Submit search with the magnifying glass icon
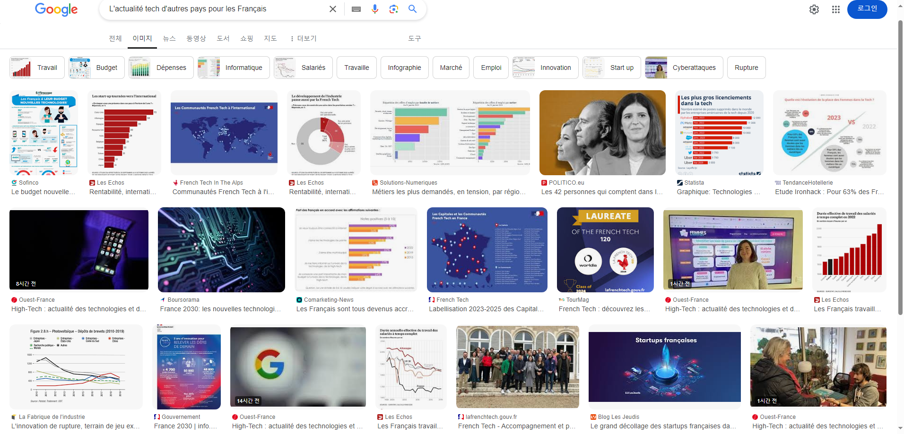Viewport: 904px width, 434px height. 412,9
